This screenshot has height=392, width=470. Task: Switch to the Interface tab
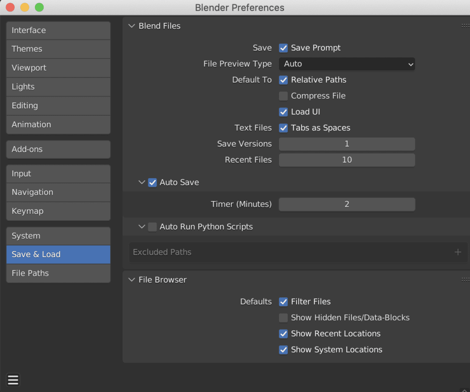coord(58,30)
